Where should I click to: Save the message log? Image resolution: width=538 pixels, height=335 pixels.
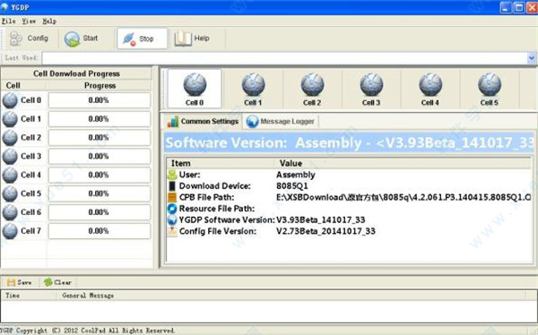[x=19, y=282]
